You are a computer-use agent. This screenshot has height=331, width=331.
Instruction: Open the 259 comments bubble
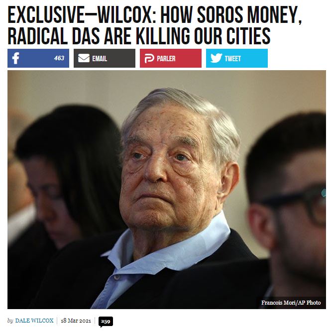106,322
